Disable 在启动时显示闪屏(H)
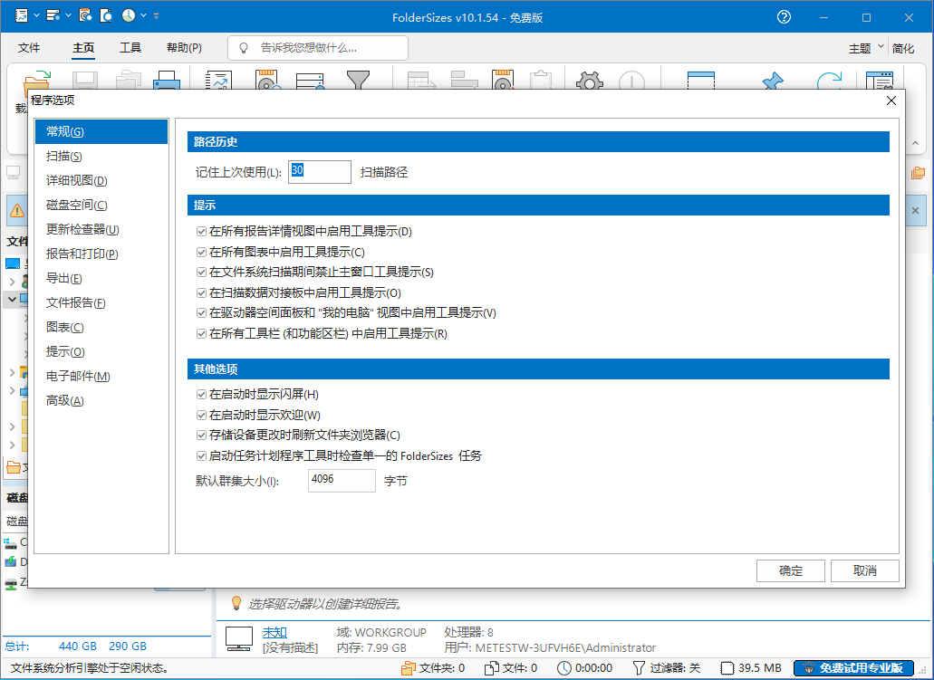Image resolution: width=934 pixels, height=680 pixels. pos(201,395)
